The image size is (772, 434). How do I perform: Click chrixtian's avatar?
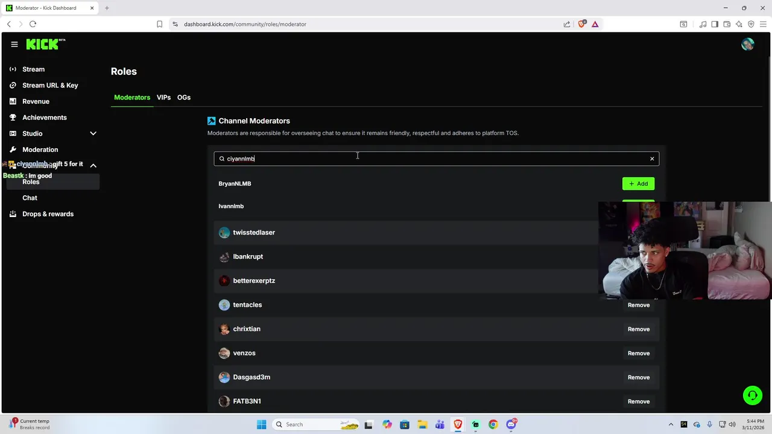[x=224, y=329]
